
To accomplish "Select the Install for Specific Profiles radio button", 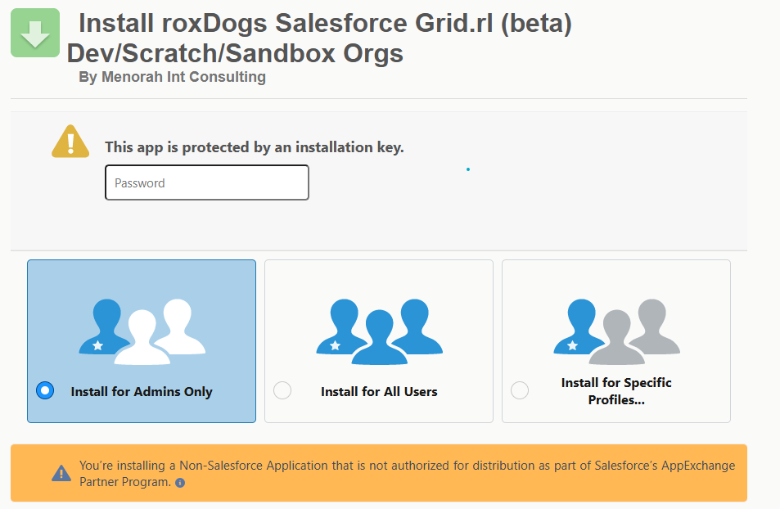I will click(520, 390).
